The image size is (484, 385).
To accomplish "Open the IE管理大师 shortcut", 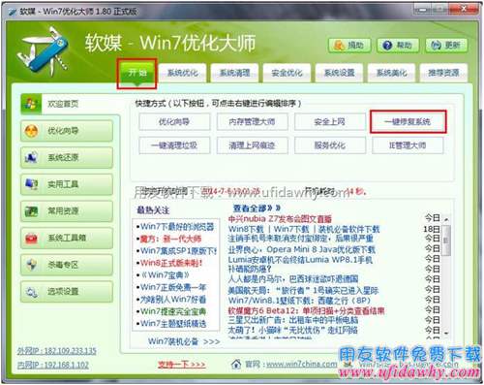I will (408, 145).
